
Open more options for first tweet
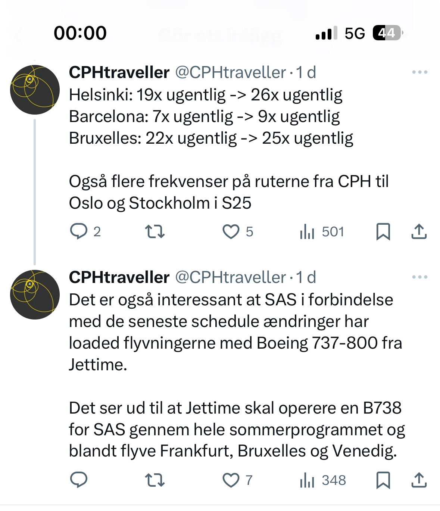tap(419, 72)
